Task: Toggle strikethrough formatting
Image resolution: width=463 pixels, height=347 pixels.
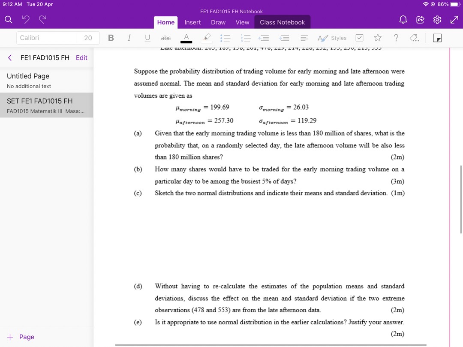Action: 165,38
